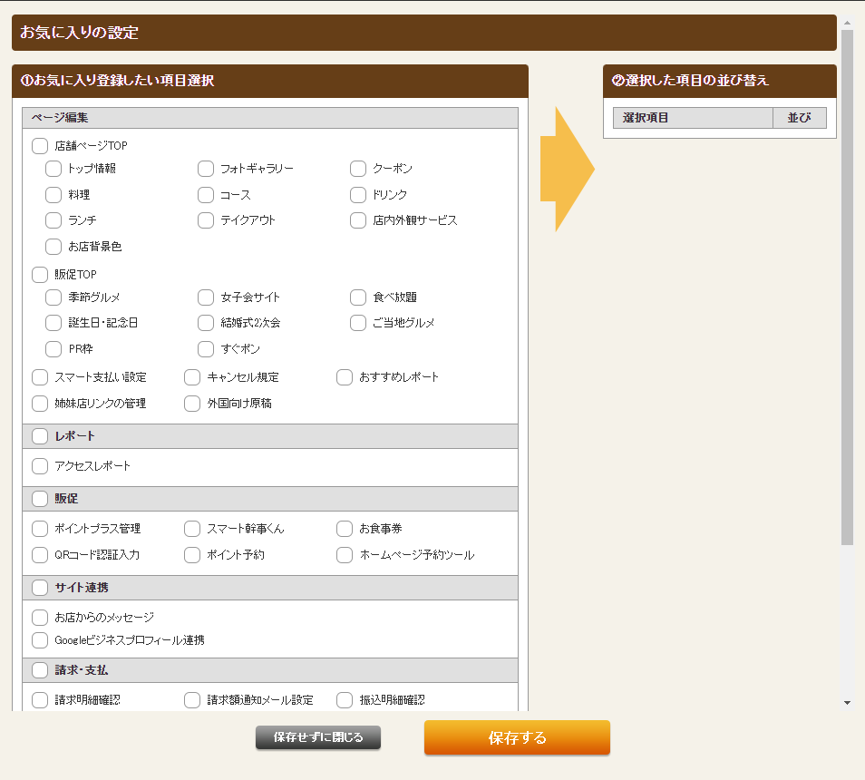
Task: Check the 請求明細確認 checkbox
Action: 40,700
